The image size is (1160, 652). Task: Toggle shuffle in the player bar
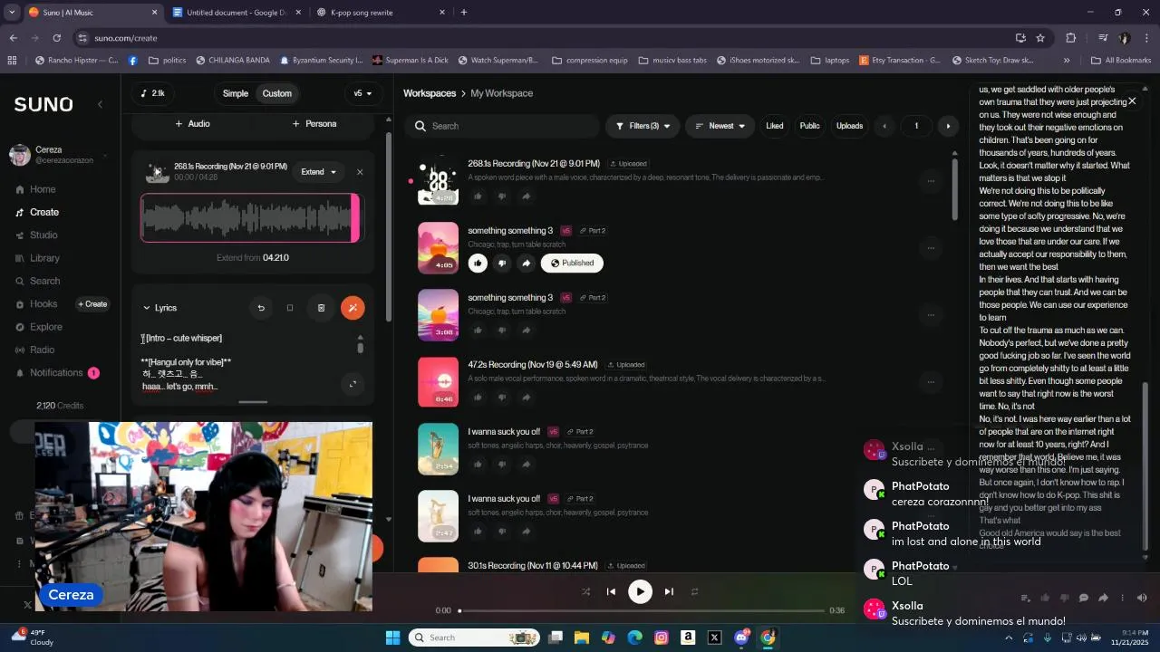click(585, 591)
